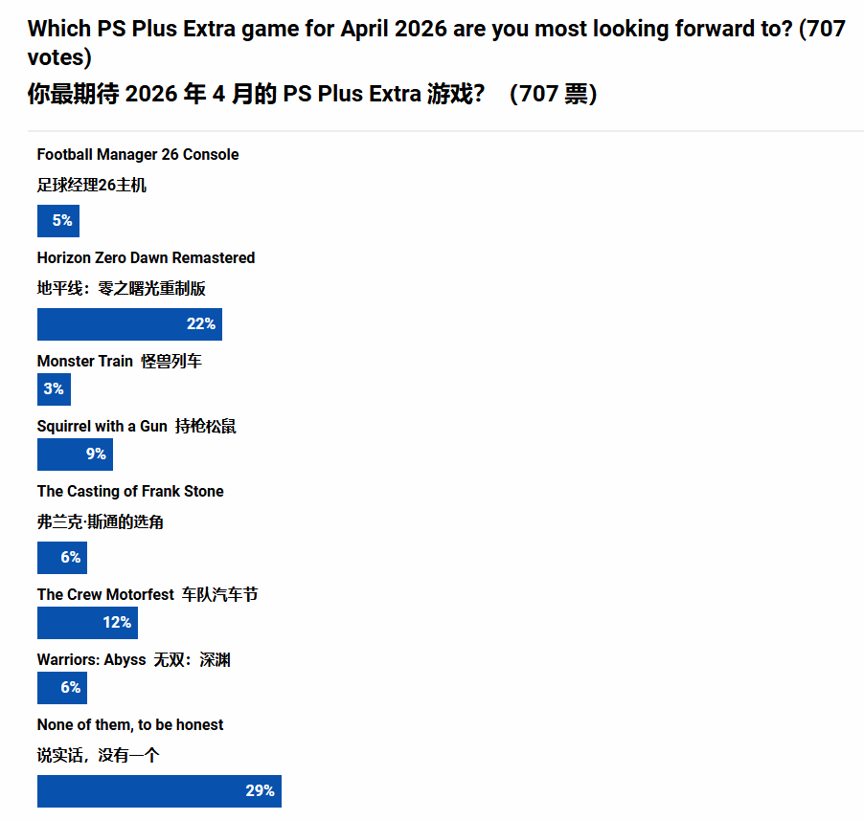Click the 22% result bar
The height and width of the screenshot is (820, 864).
tap(129, 324)
